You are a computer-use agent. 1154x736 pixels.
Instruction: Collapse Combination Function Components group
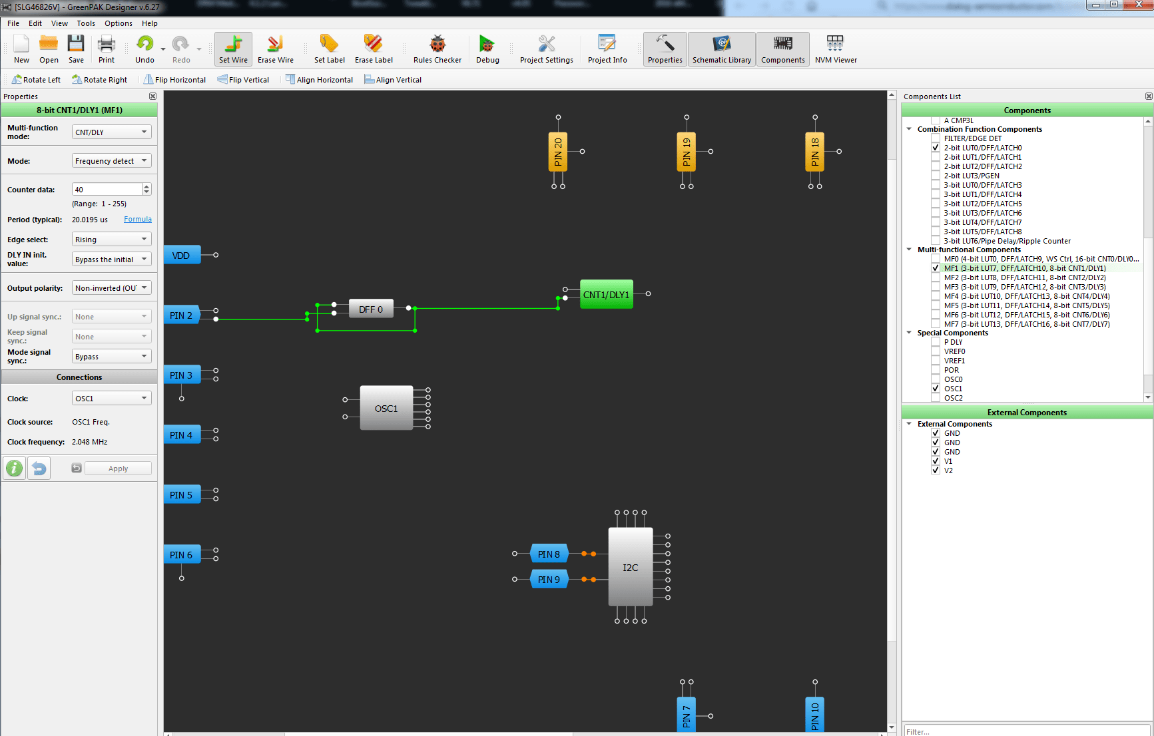point(909,129)
